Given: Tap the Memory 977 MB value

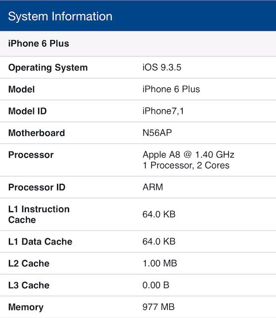Looking at the screenshot, I should tap(158, 307).
